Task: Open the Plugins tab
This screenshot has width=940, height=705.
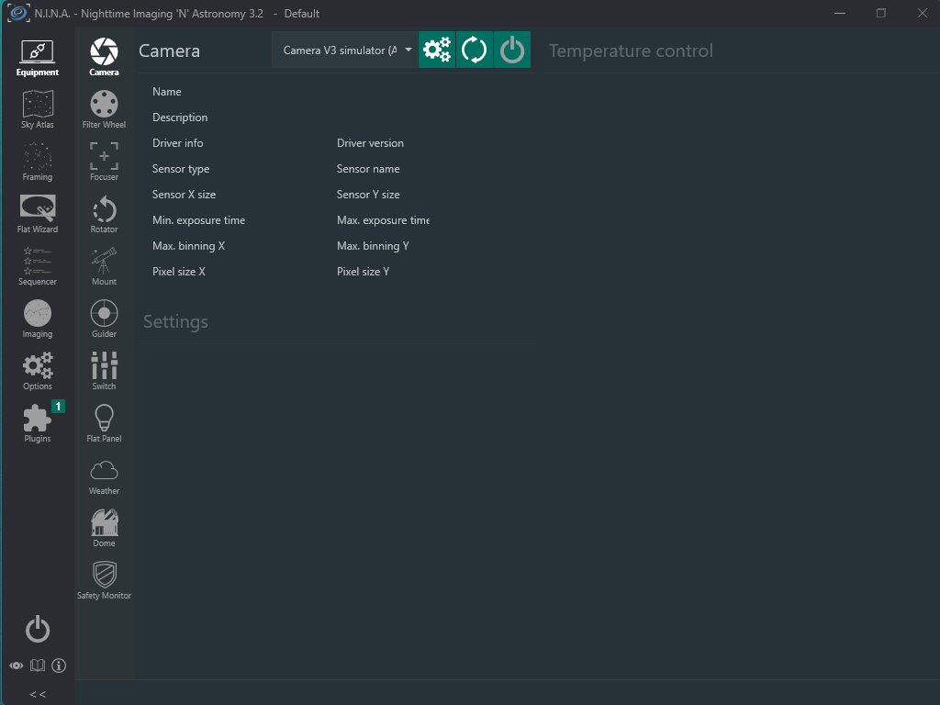Action: click(37, 423)
